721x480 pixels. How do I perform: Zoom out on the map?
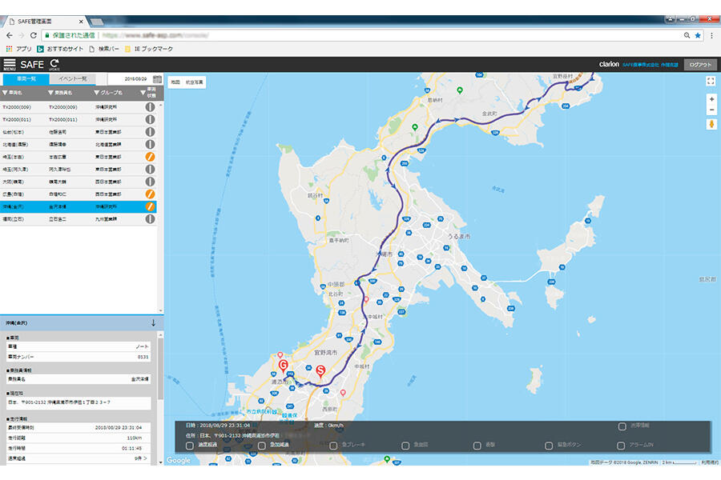(x=711, y=110)
